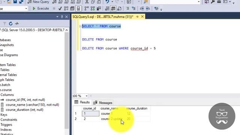
Task: Click the Find in Files icon
Action: coord(145,2)
